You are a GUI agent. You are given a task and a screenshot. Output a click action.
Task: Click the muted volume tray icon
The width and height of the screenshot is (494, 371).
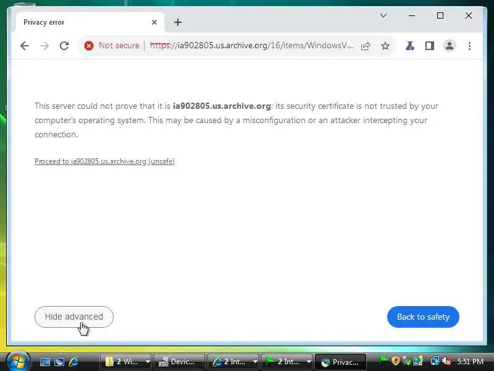[446, 360]
